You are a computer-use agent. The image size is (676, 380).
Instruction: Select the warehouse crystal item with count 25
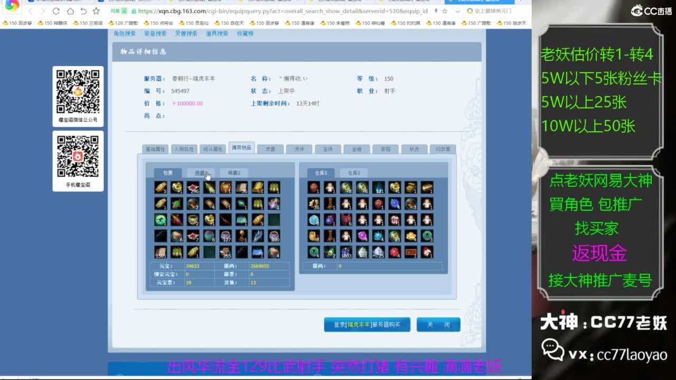(379, 252)
